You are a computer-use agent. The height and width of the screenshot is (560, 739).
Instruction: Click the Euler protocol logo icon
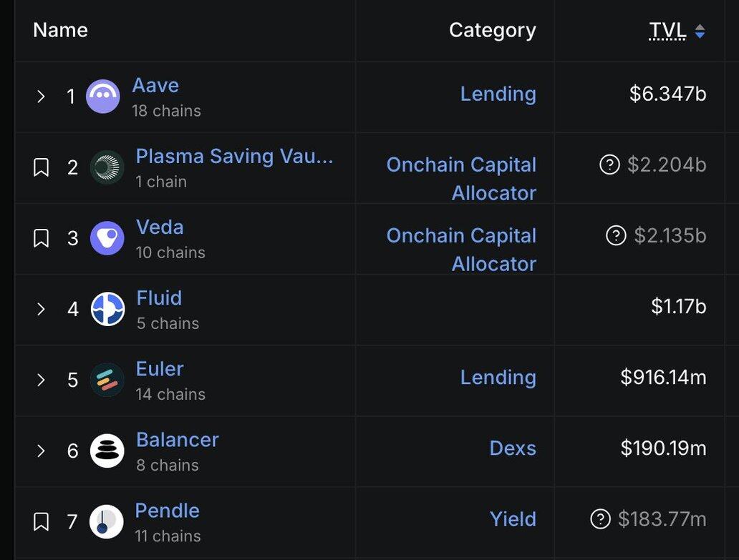[x=107, y=380]
